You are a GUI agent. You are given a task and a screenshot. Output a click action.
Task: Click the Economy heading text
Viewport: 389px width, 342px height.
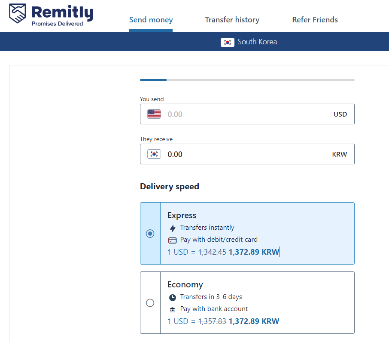tap(185, 285)
